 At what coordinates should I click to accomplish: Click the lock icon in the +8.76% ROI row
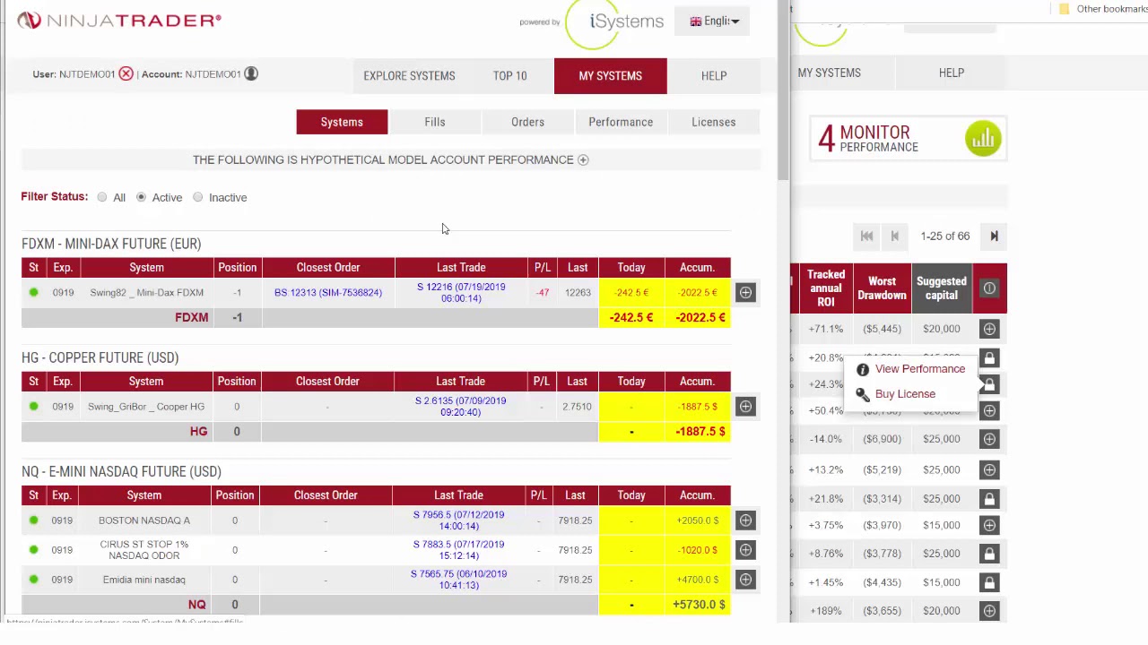coord(989,554)
